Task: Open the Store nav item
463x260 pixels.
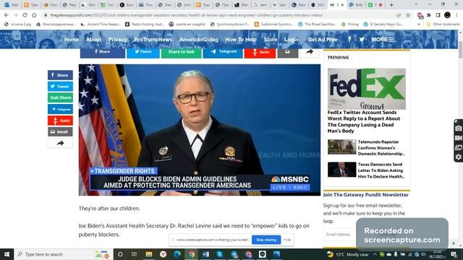Action: [x=270, y=40]
